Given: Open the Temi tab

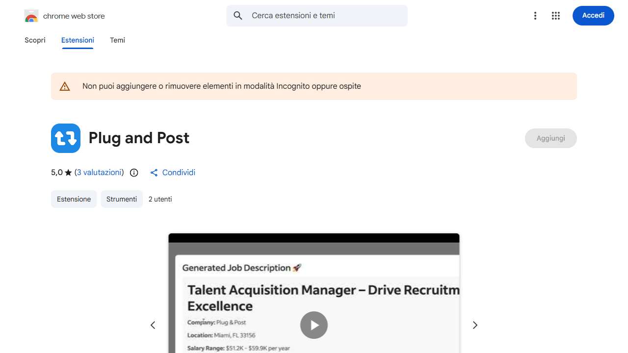Looking at the screenshot, I should click(117, 40).
